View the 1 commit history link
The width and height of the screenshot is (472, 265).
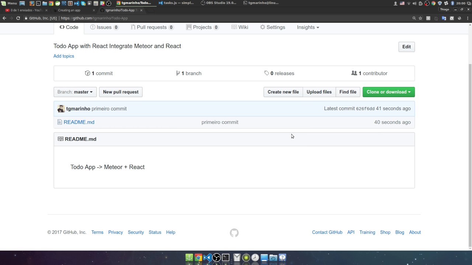[x=99, y=73]
